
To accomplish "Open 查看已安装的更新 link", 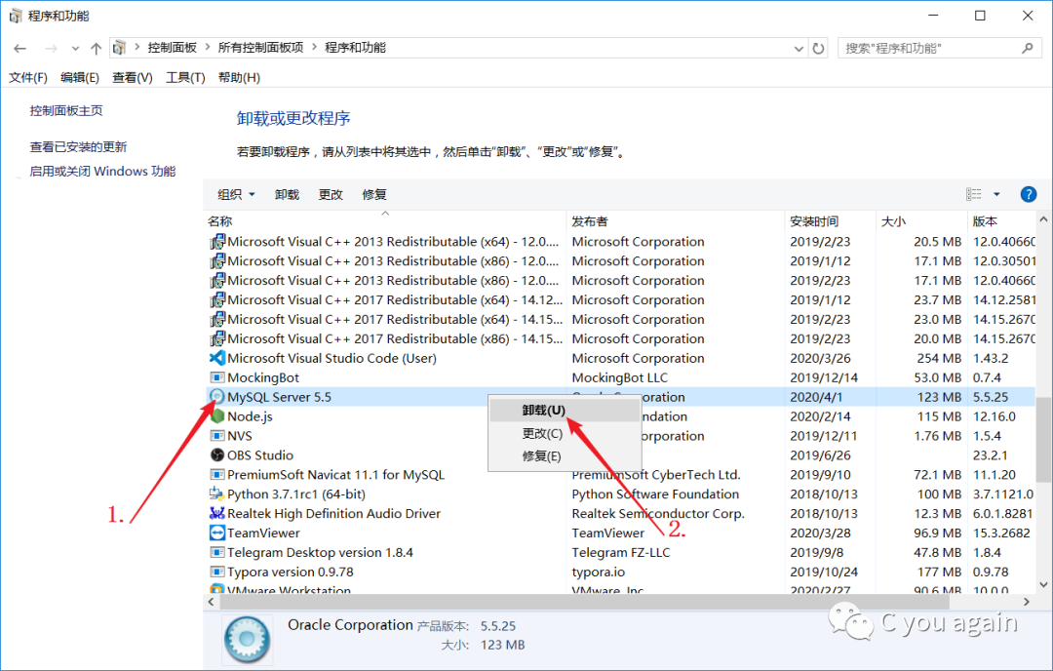I will [79, 147].
